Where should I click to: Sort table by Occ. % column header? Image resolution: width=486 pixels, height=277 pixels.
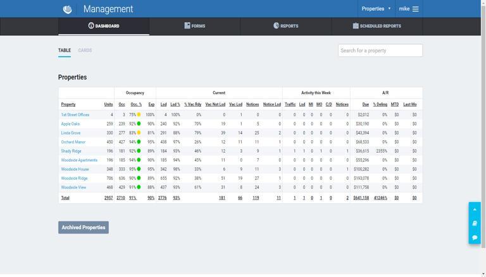(x=136, y=105)
